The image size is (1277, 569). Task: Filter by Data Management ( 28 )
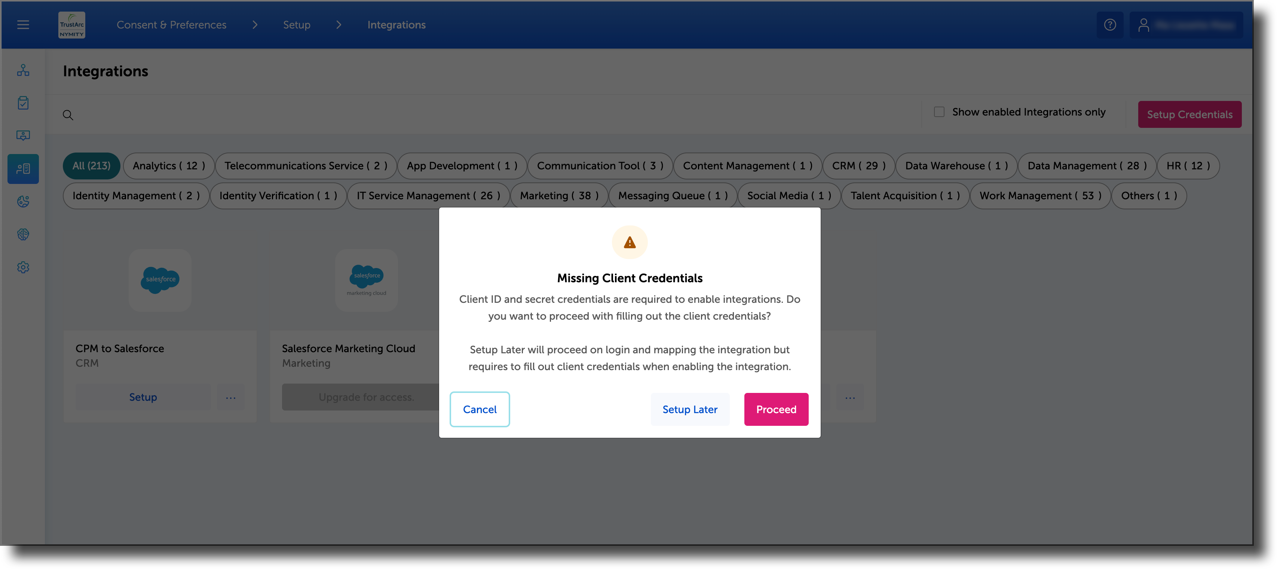point(1087,166)
